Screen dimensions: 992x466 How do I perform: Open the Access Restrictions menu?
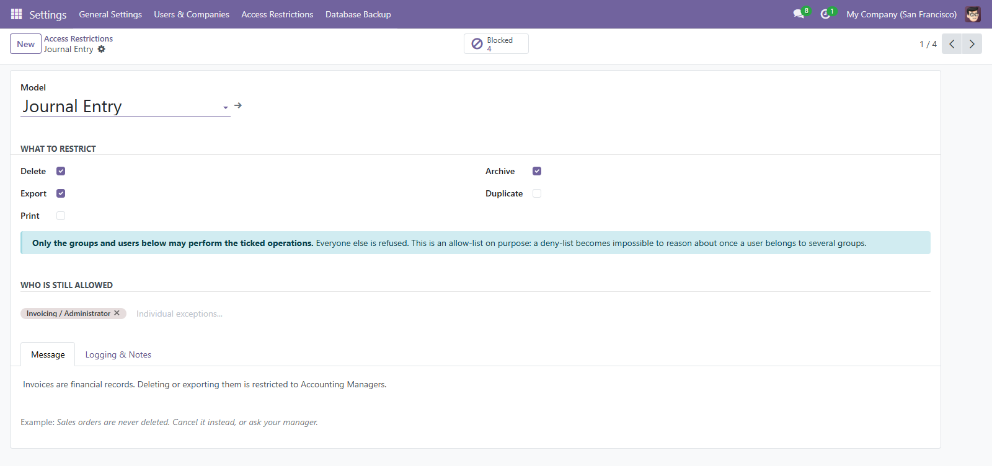point(277,14)
